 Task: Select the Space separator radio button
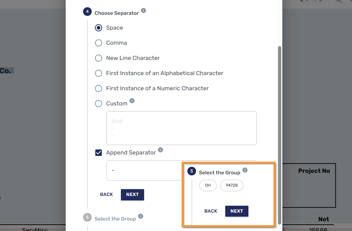(x=99, y=28)
